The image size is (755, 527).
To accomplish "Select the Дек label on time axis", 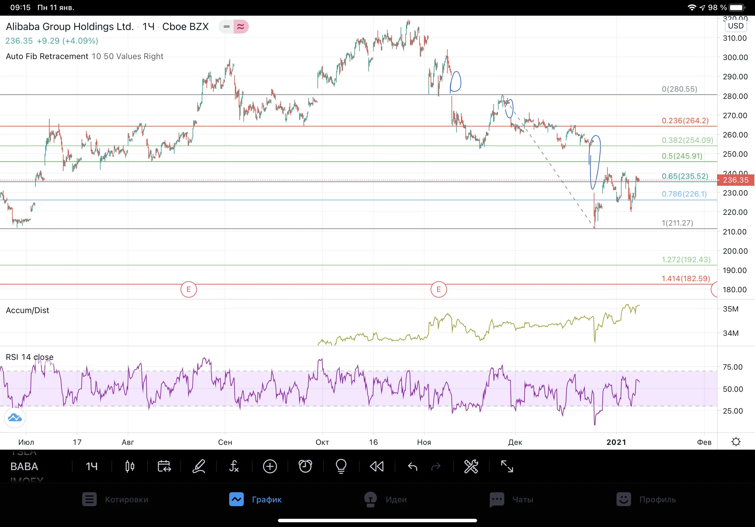I will click(515, 442).
